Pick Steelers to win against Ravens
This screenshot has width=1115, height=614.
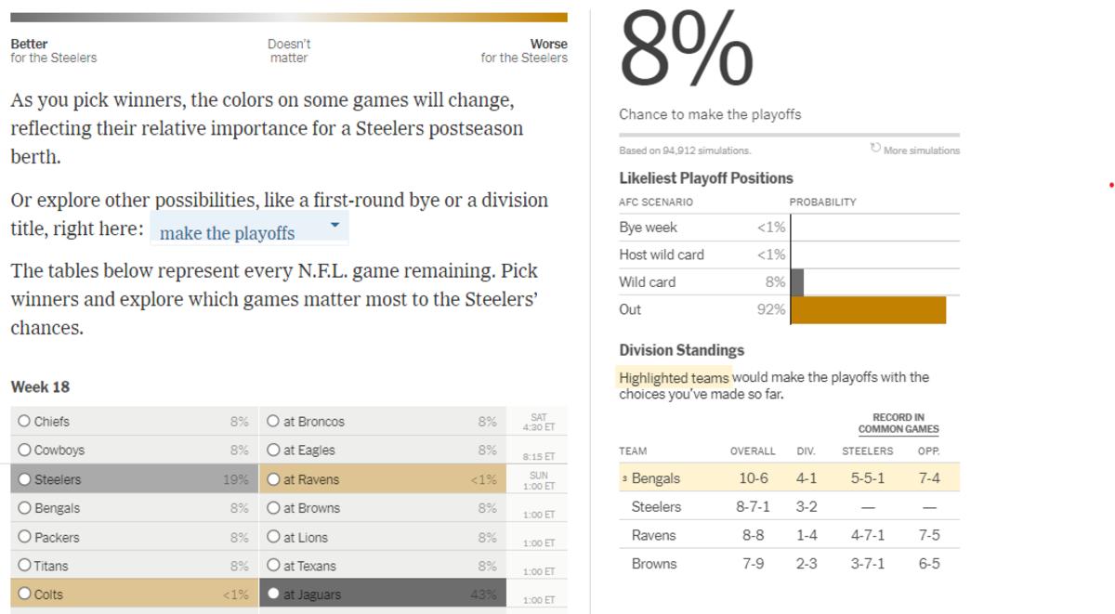(24, 479)
